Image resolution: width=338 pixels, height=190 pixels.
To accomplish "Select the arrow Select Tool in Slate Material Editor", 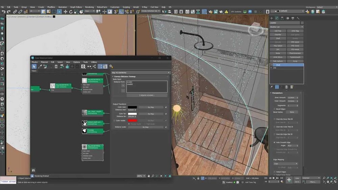I will 34,66.
